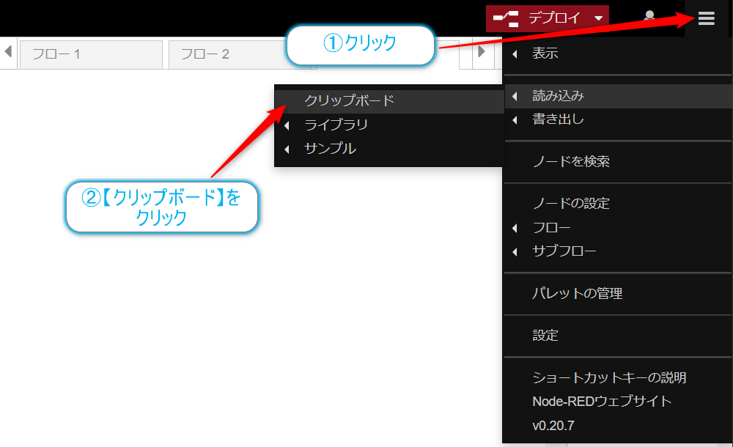Select 書き出し in the menu
This screenshot has height=447, width=733.
click(x=617, y=119)
